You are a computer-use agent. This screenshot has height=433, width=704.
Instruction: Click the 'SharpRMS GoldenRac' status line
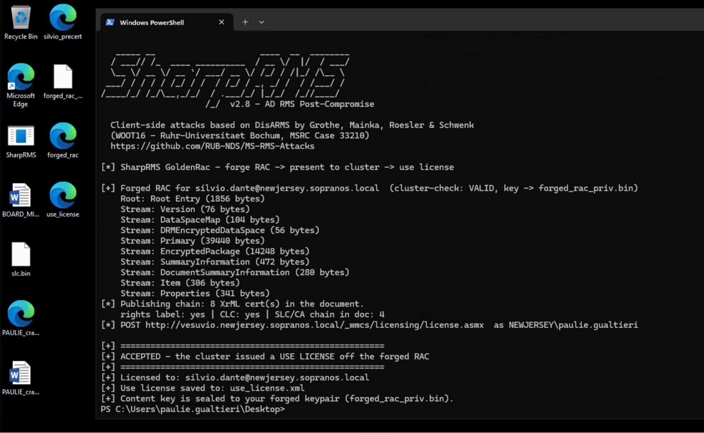pyautogui.click(x=277, y=167)
